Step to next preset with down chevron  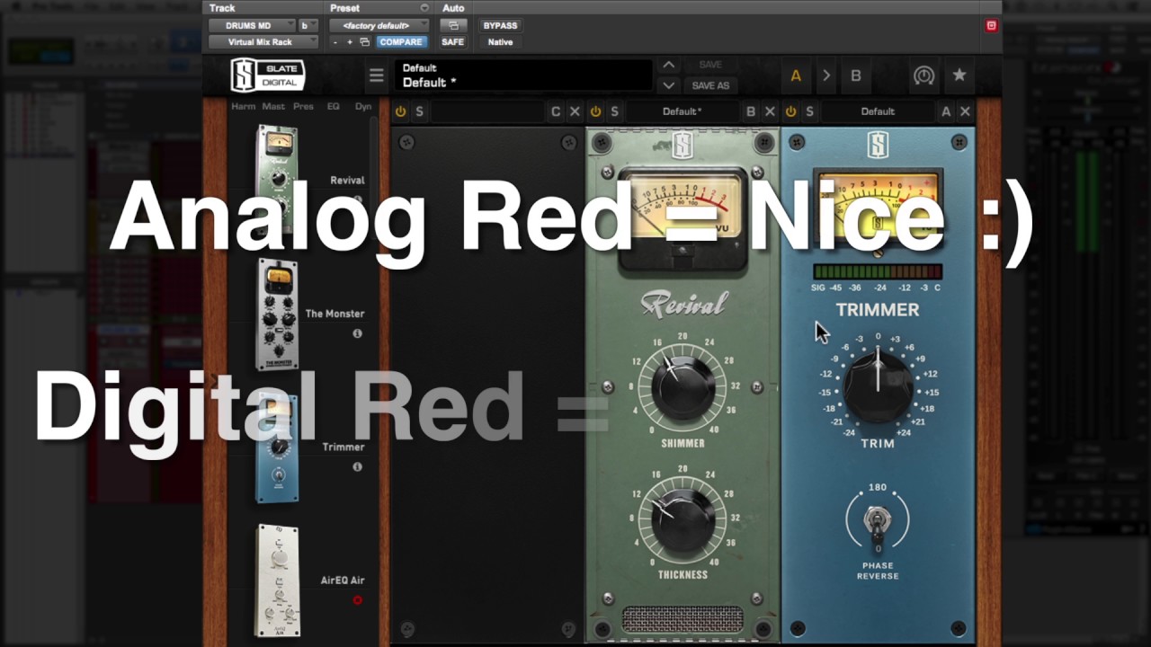[x=668, y=85]
